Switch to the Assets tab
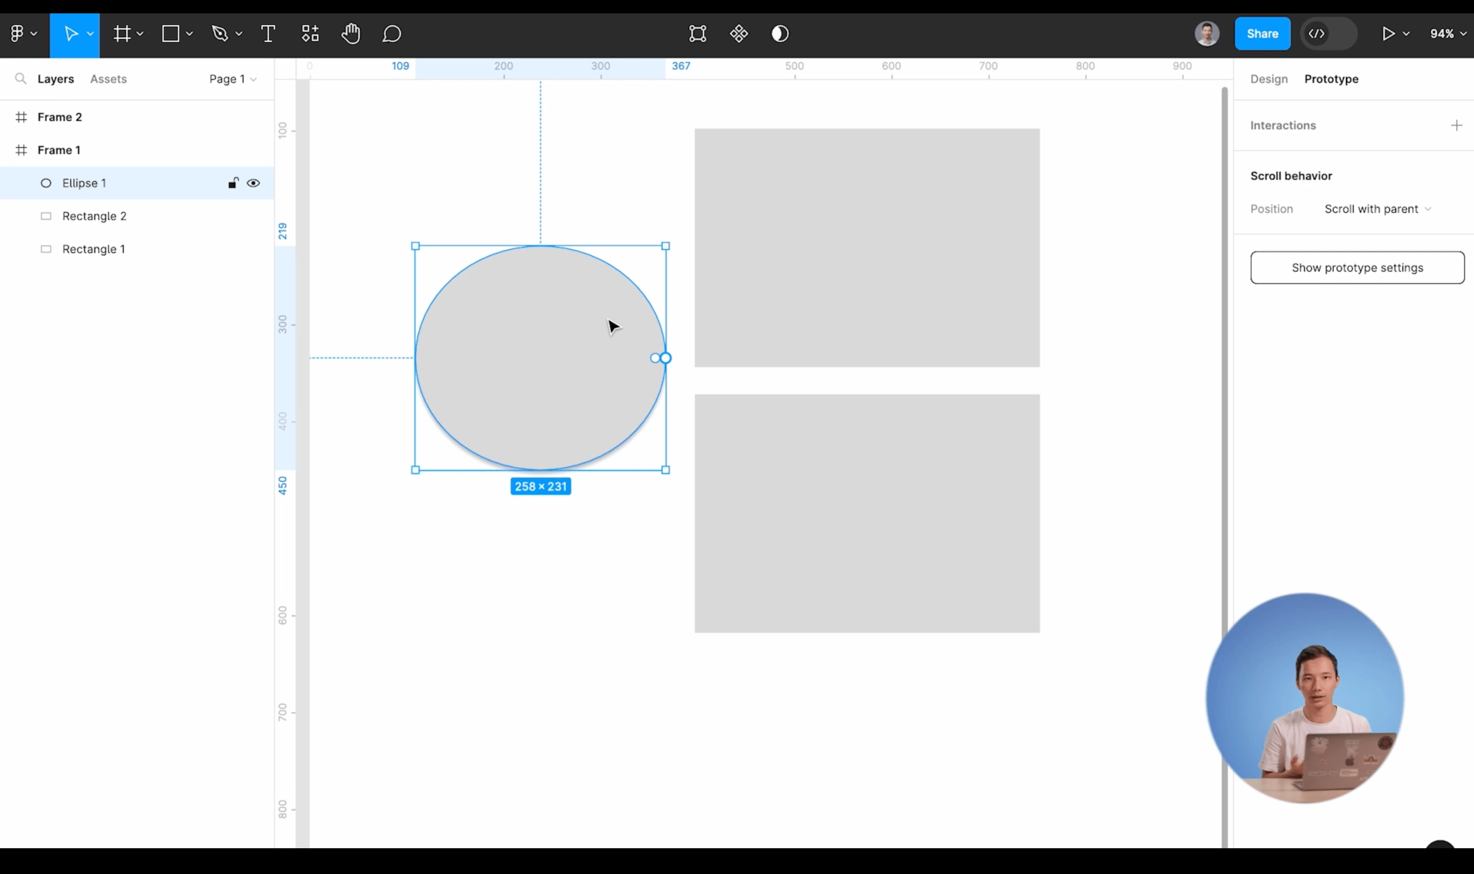 point(108,78)
